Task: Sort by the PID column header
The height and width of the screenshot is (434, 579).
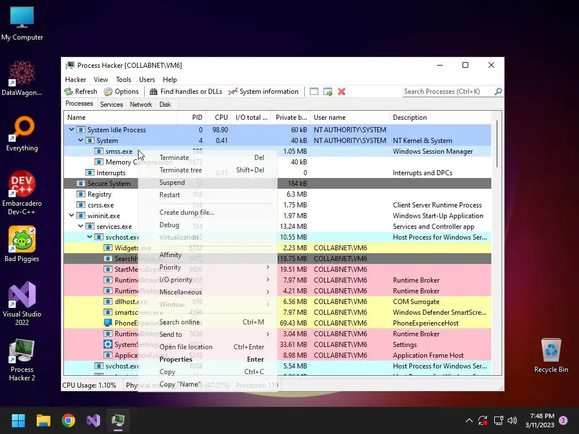Action: click(x=191, y=118)
